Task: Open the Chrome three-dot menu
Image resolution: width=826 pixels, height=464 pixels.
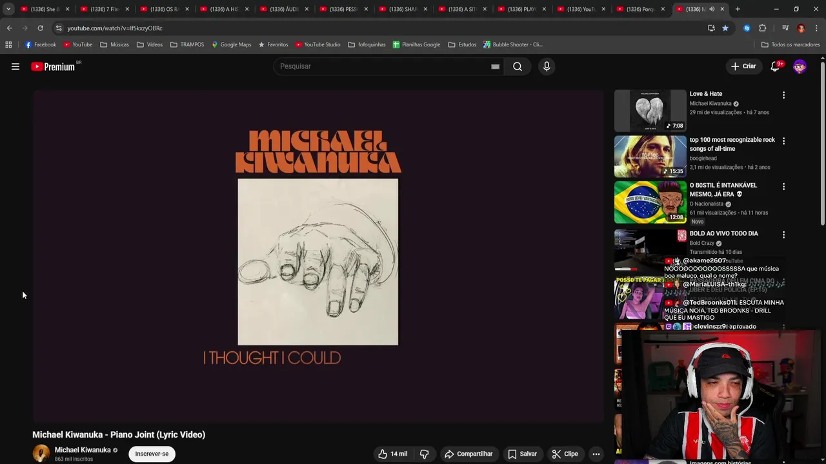Action: 816,28
